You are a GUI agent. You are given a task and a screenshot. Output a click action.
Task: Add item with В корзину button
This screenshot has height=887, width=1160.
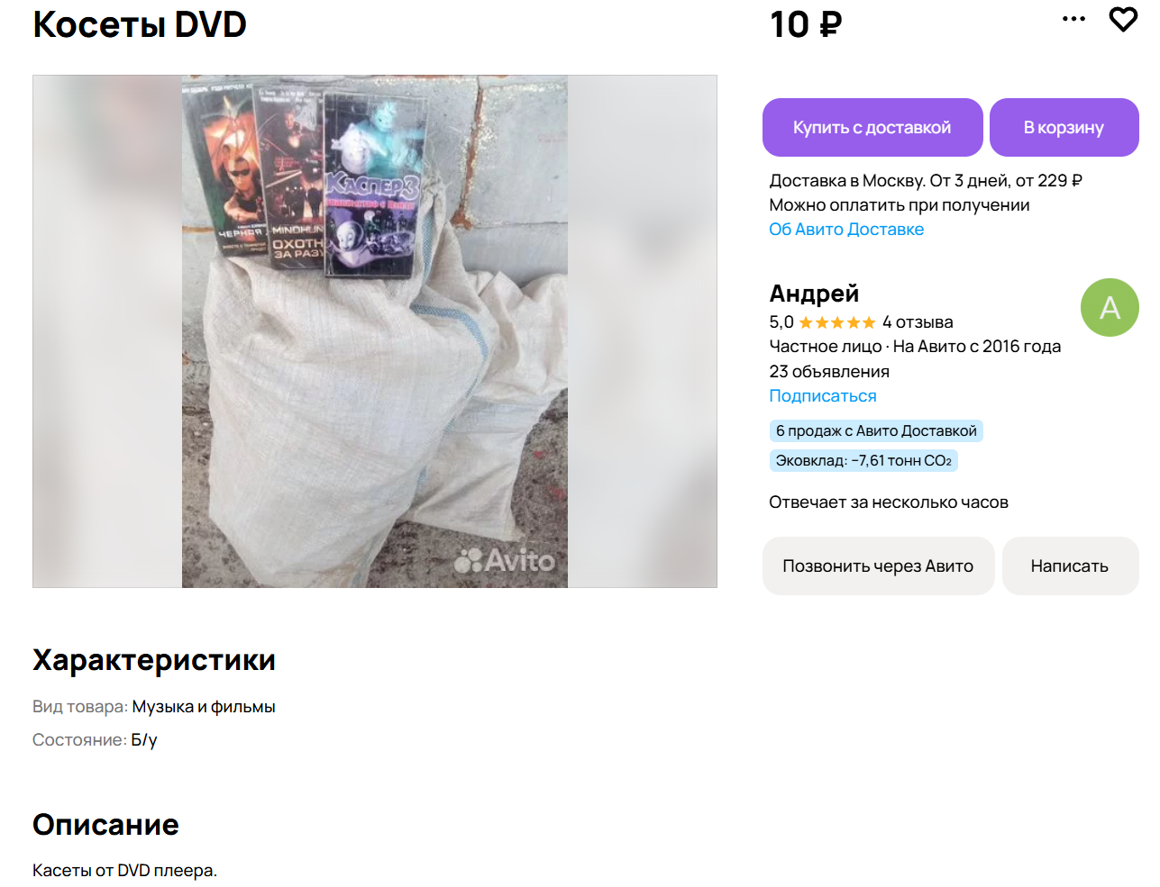click(x=1064, y=127)
